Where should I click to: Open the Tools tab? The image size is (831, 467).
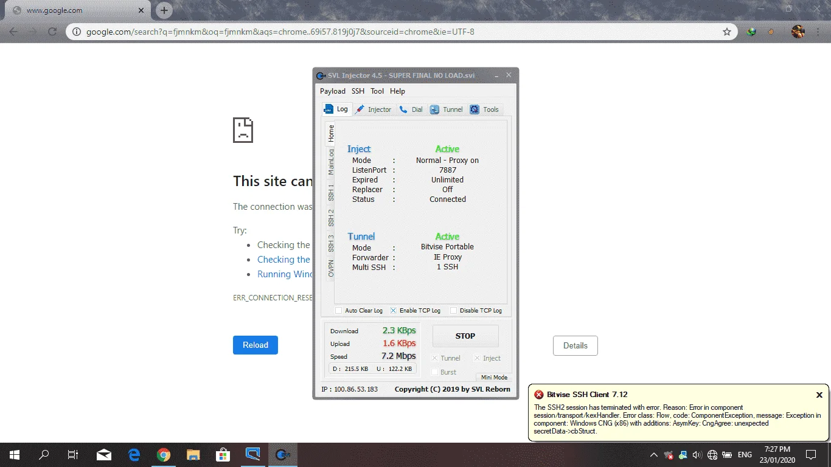[x=484, y=109]
